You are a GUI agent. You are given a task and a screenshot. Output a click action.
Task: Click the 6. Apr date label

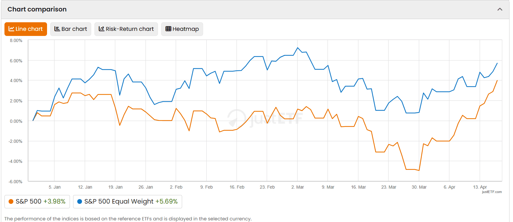click(449, 187)
